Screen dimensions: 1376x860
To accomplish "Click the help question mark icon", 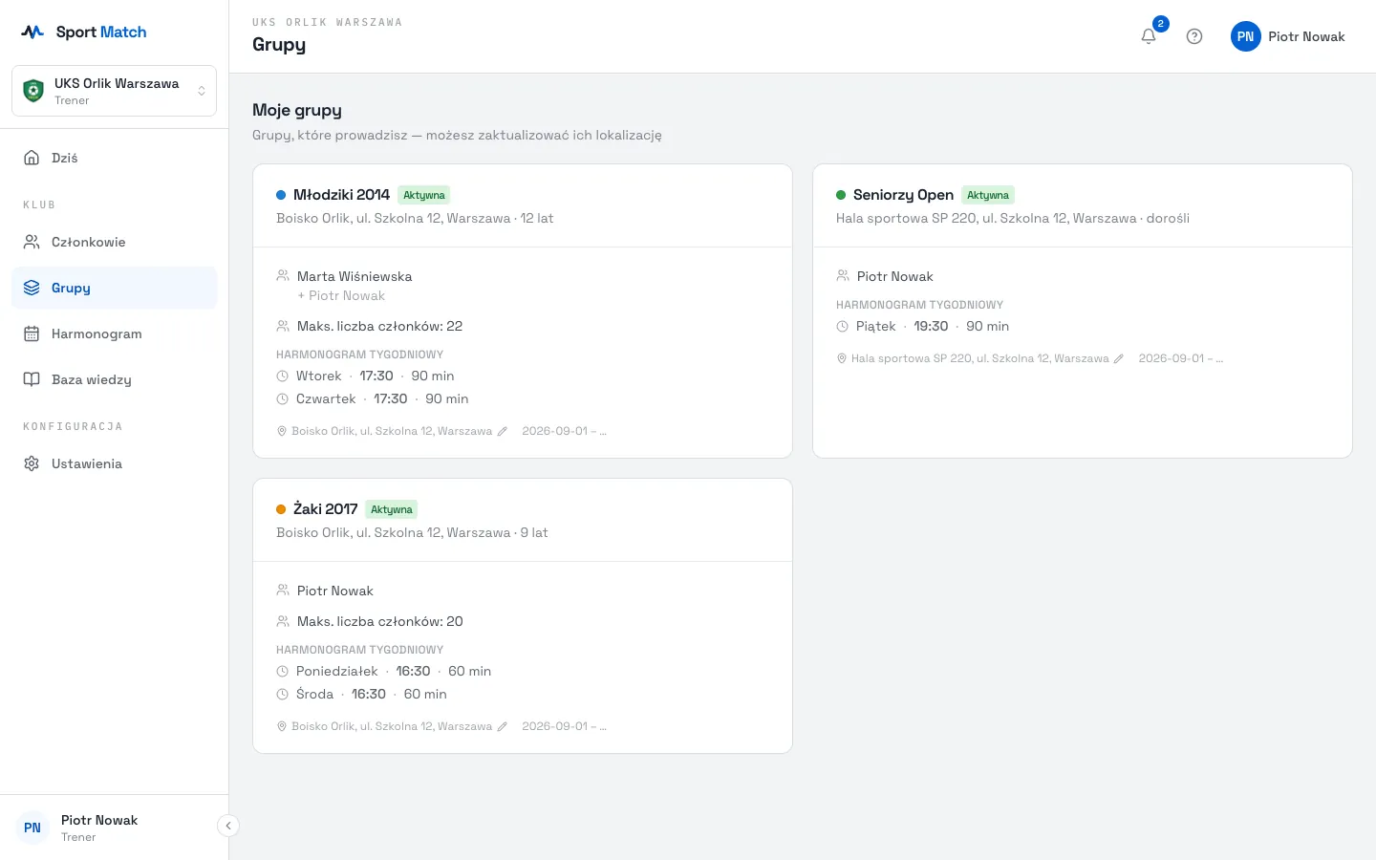I will pyautogui.click(x=1194, y=36).
